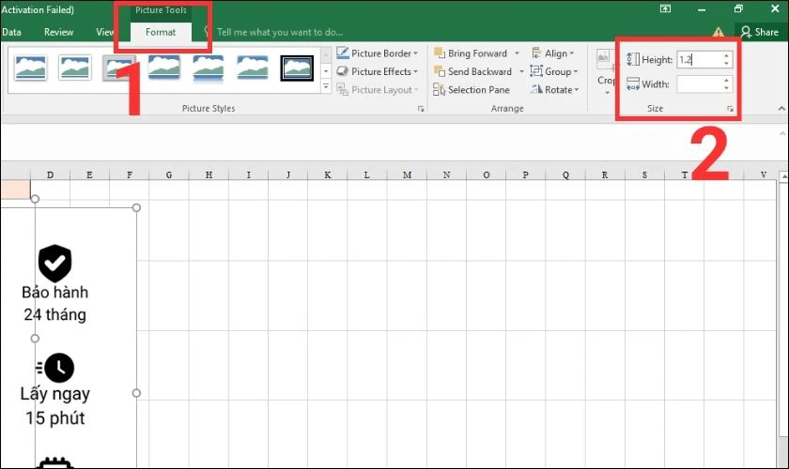Click 'Lấy ngay' text in picture
789x469 pixels.
[54, 394]
